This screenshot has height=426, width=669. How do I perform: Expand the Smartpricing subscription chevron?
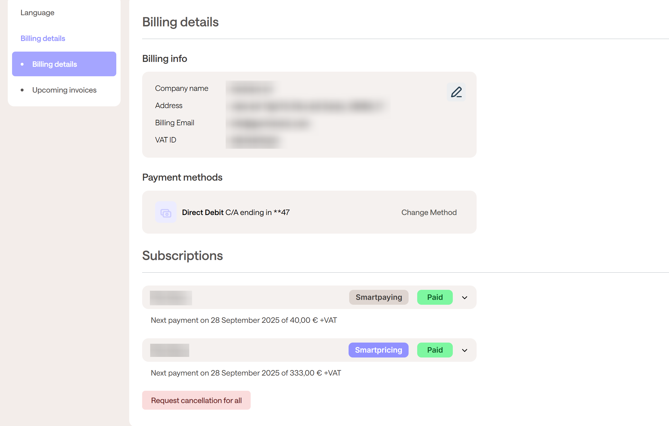(465, 350)
